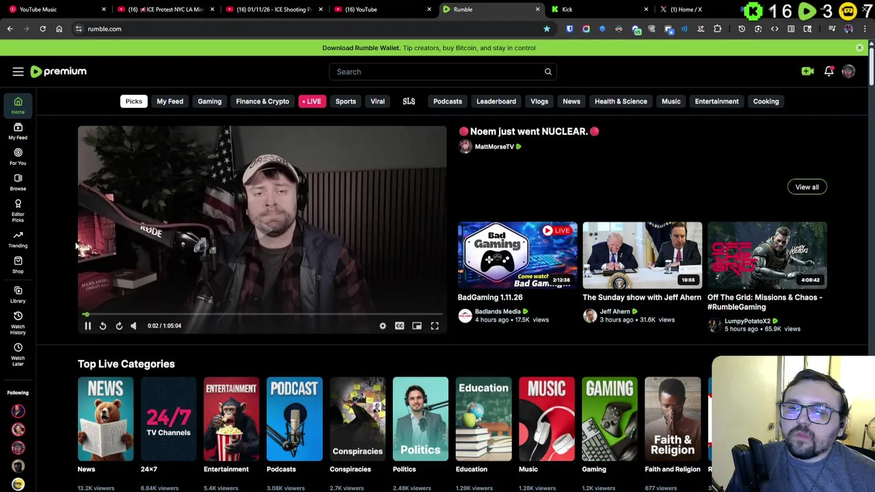
Task: Select the Health & Science tab
Action: [x=621, y=101]
